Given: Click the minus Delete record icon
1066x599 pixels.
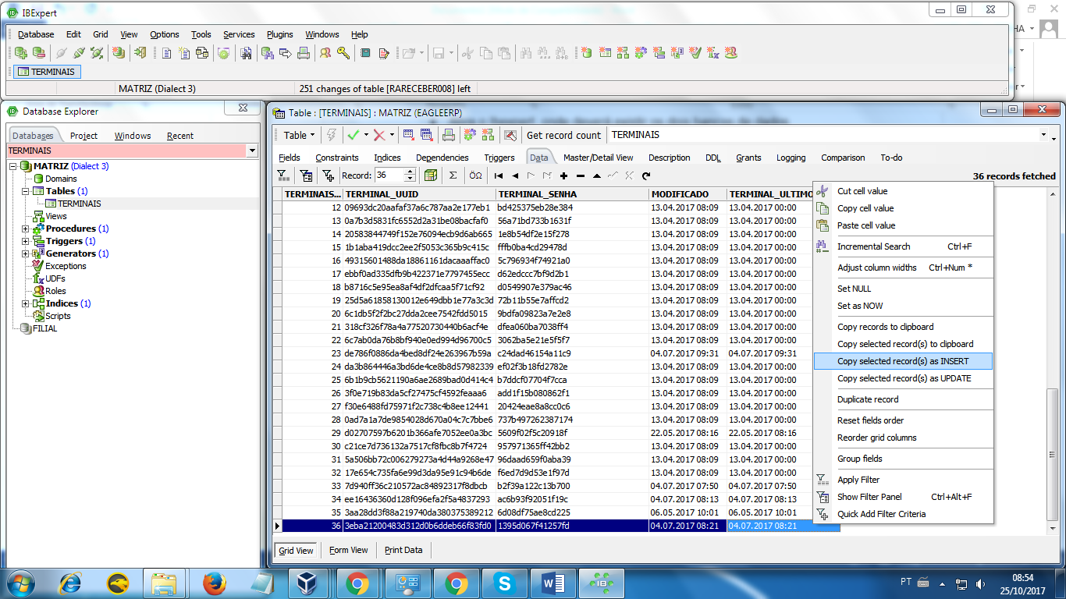Looking at the screenshot, I should point(581,175).
